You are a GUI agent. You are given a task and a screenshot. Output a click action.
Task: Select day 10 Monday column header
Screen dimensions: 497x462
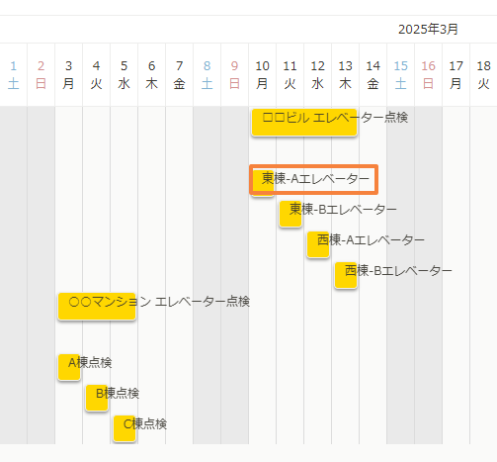(x=262, y=74)
